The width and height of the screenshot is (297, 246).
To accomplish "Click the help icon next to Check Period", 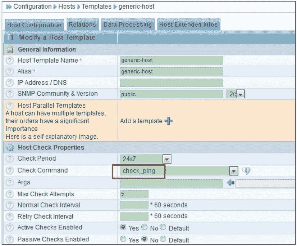I will [10, 159].
